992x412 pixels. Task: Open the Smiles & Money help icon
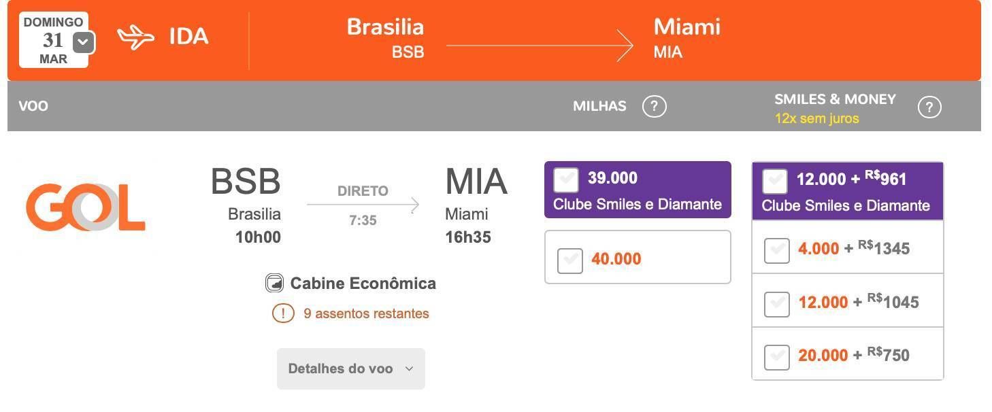(x=929, y=107)
